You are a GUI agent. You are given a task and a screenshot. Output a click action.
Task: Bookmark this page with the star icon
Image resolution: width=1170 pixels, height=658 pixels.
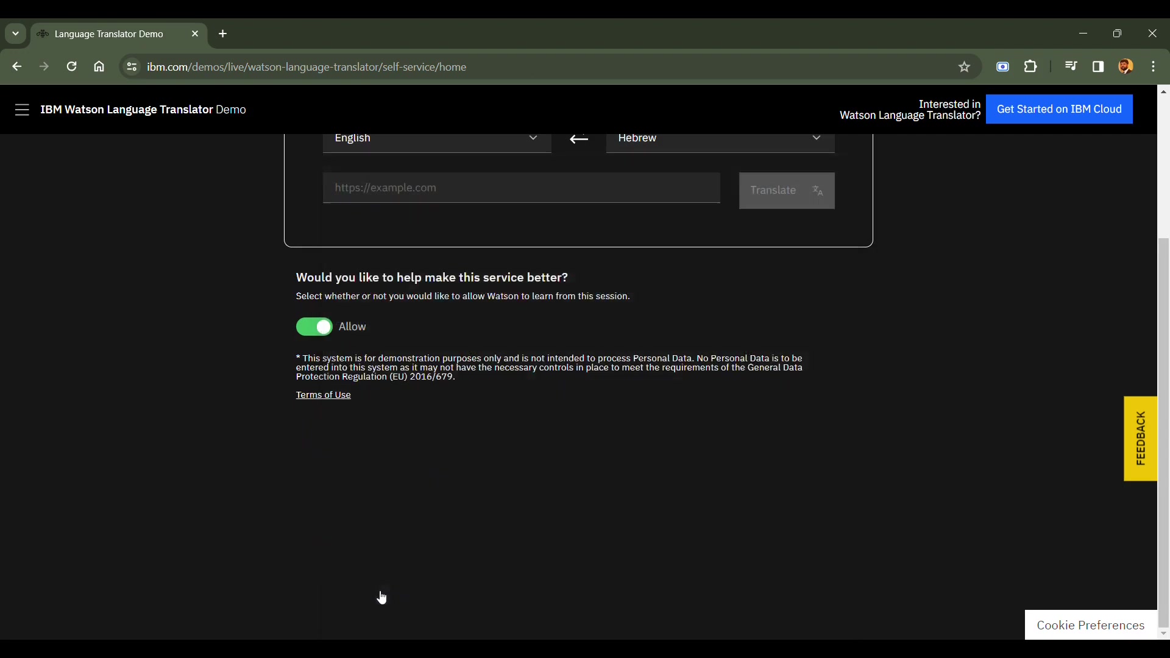tap(964, 67)
